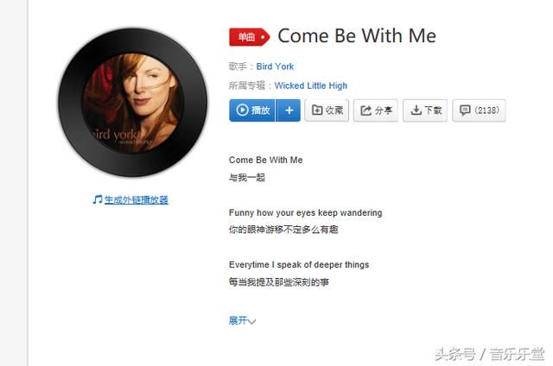553x366 pixels.
Task: Click the folder icon in 收藏 button
Action: pos(317,110)
